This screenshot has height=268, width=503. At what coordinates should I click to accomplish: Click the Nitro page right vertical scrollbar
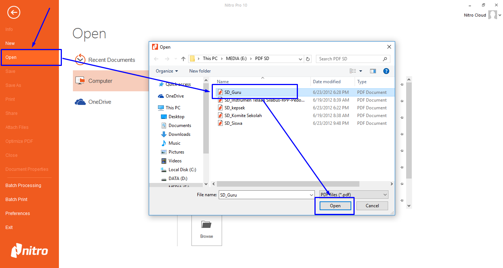tap(409, 131)
